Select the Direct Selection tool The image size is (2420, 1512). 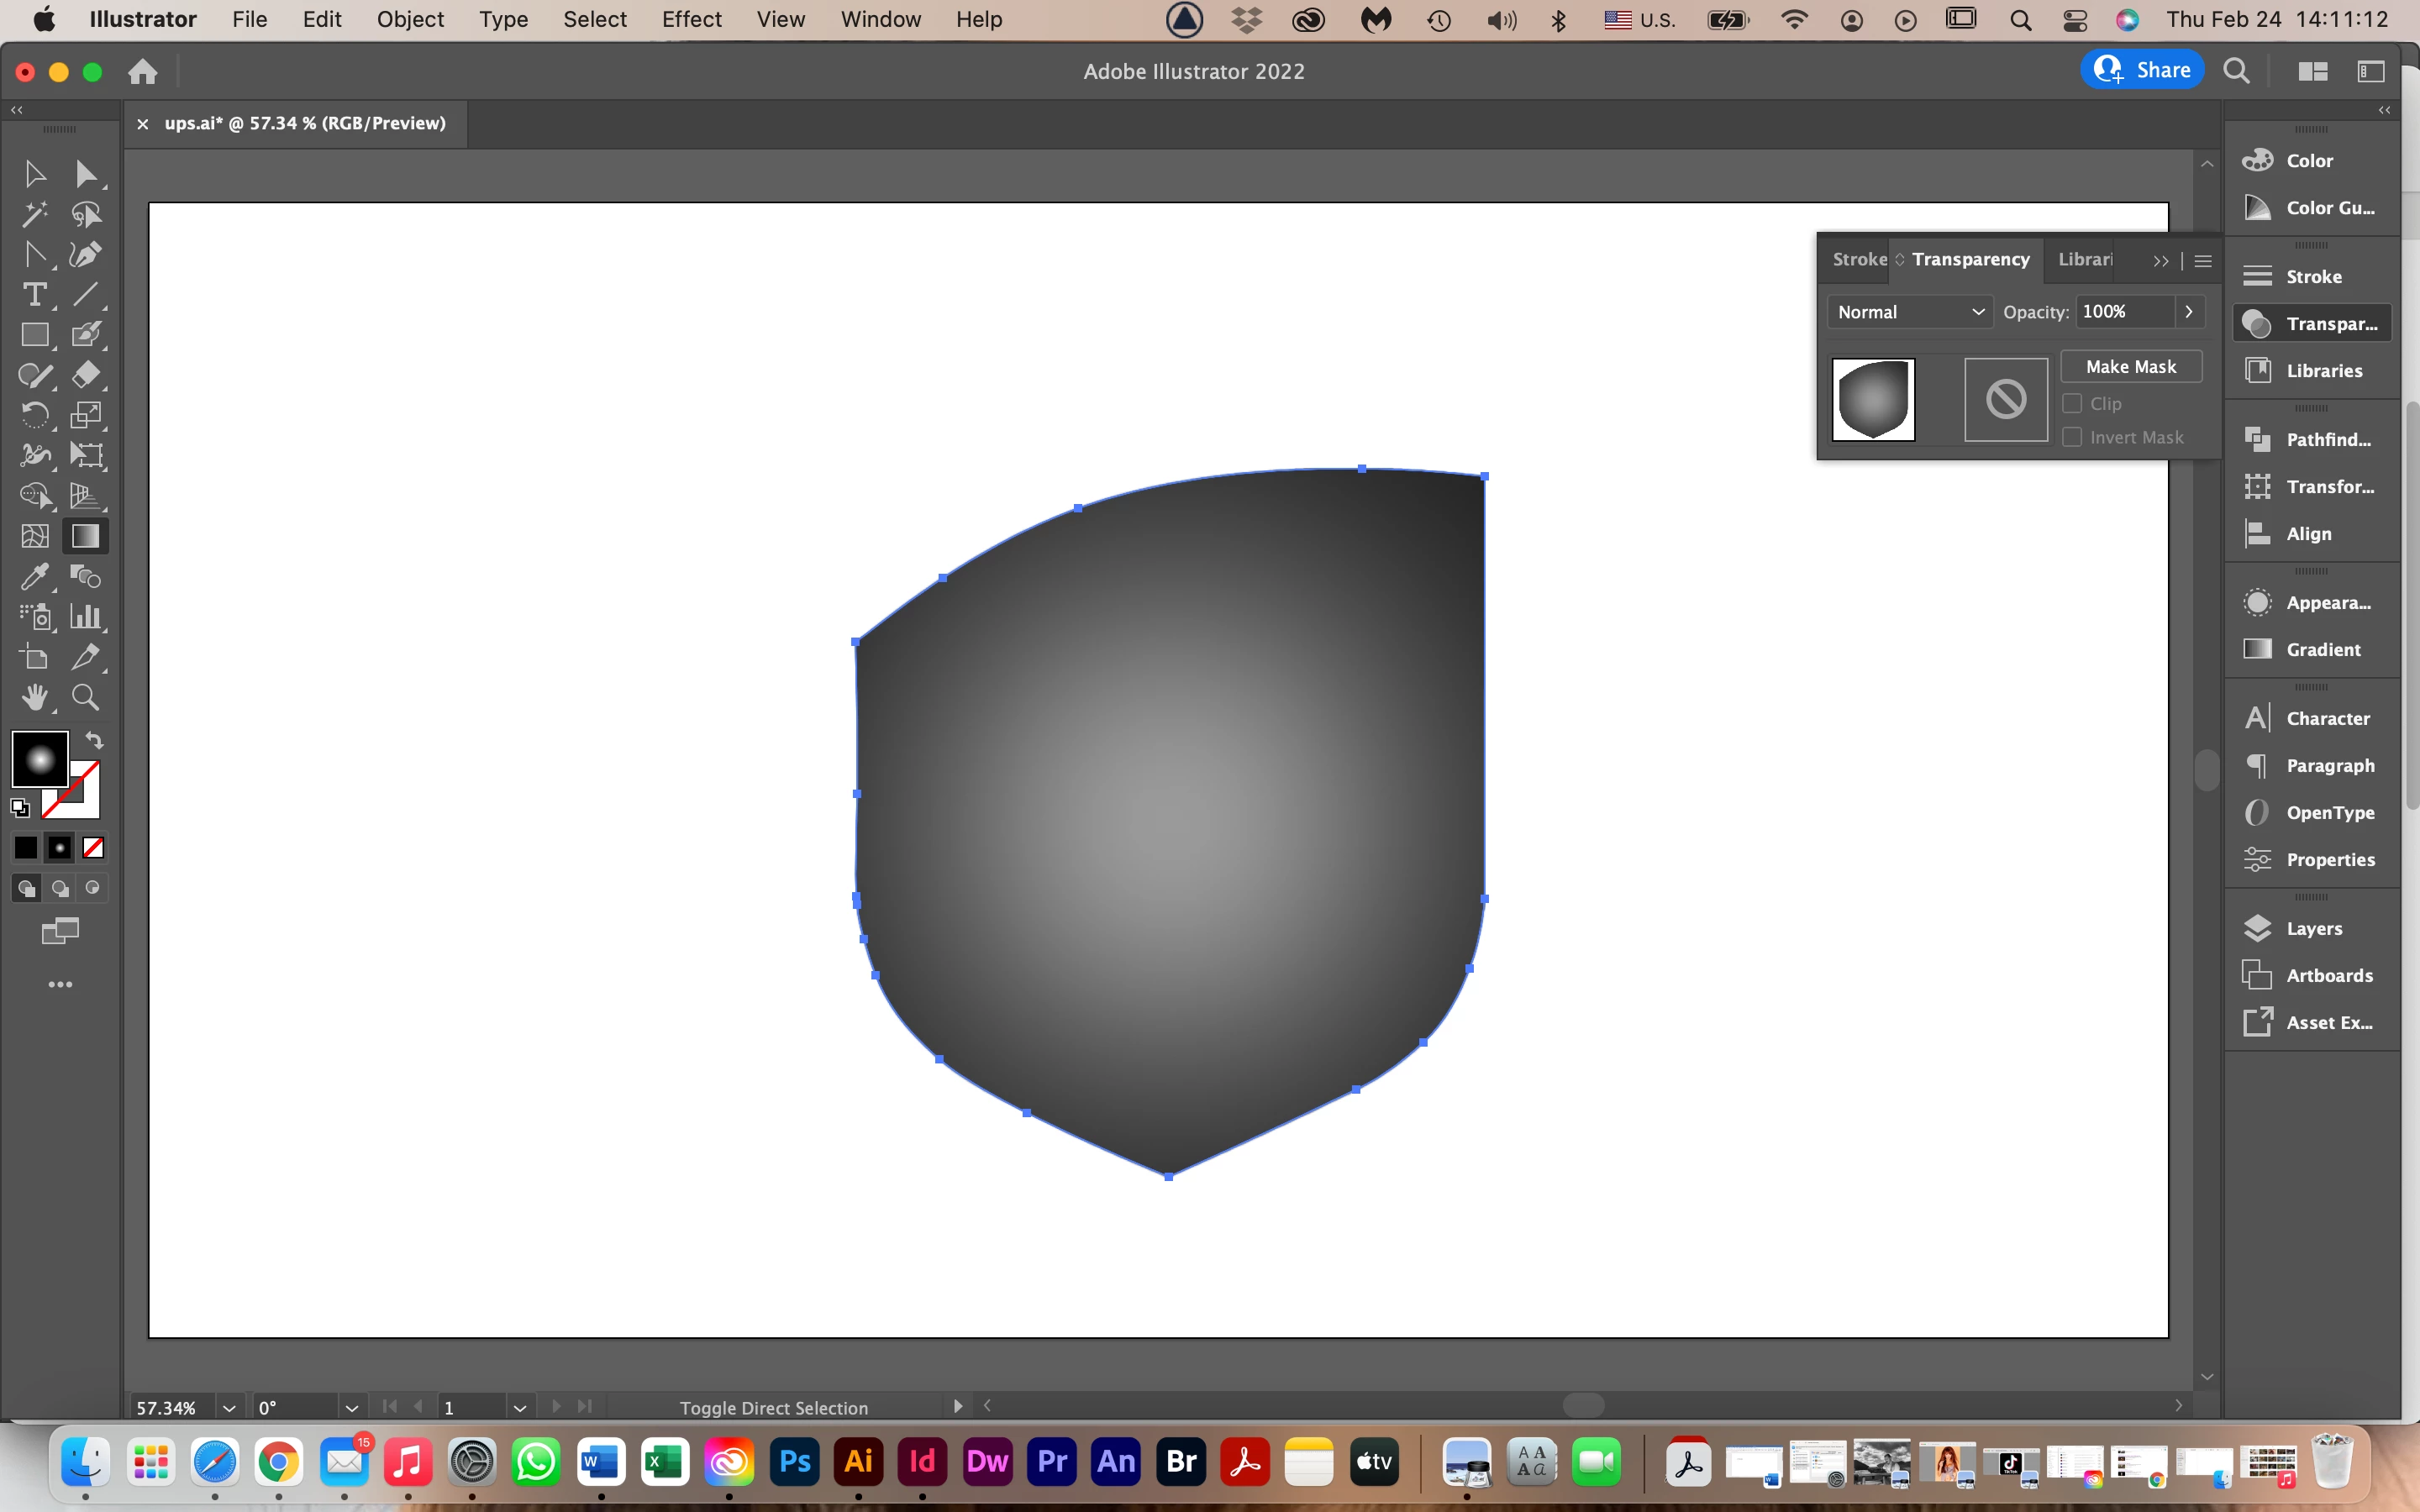point(86,174)
